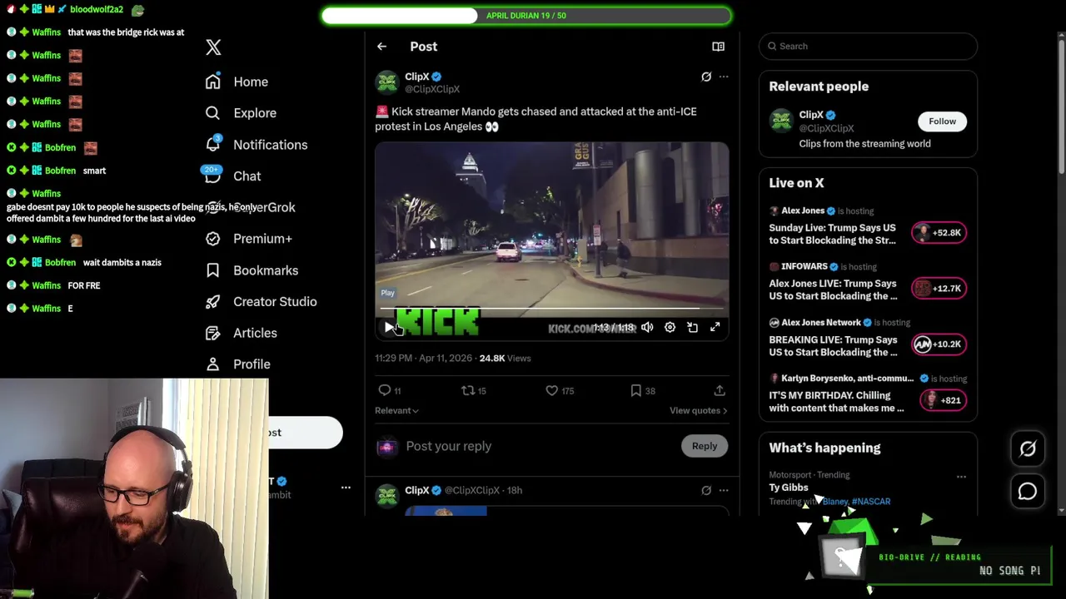Repost the post with 15 reposts
The width and height of the screenshot is (1066, 599).
(474, 390)
